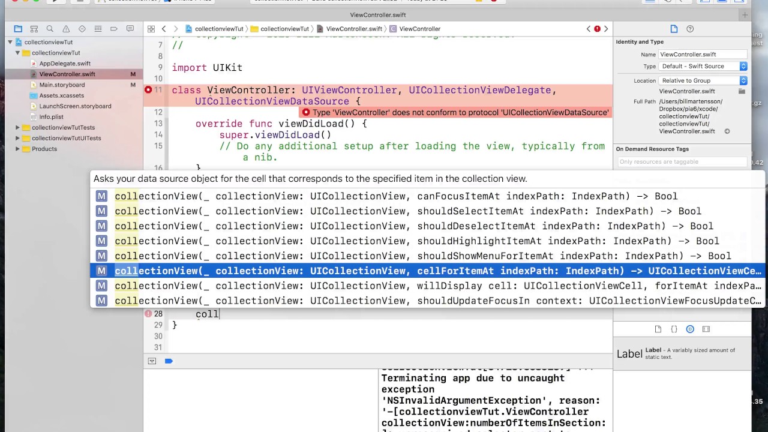Open the Location dropdown Relative to Group
The image size is (768, 432).
pyautogui.click(x=703, y=80)
